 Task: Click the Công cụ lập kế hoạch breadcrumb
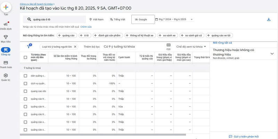coord(36,3)
